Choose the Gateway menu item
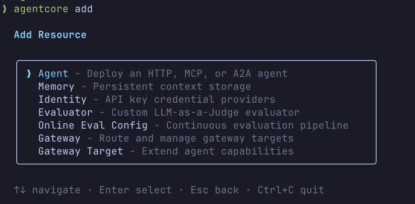The image size is (415, 204). 59,138
